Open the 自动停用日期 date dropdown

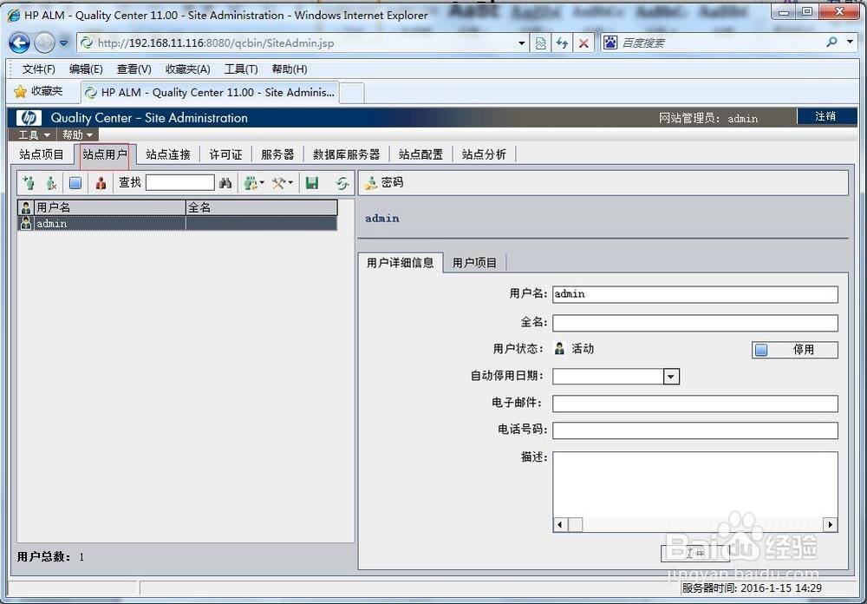pos(671,377)
